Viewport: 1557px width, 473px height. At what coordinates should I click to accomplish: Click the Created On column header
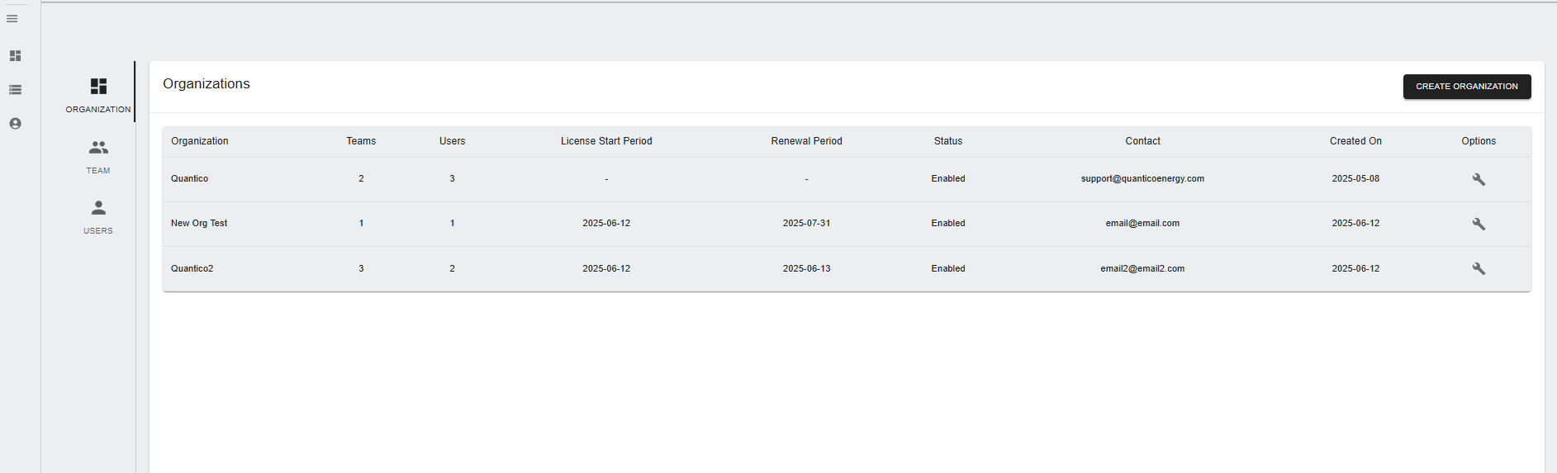1355,141
